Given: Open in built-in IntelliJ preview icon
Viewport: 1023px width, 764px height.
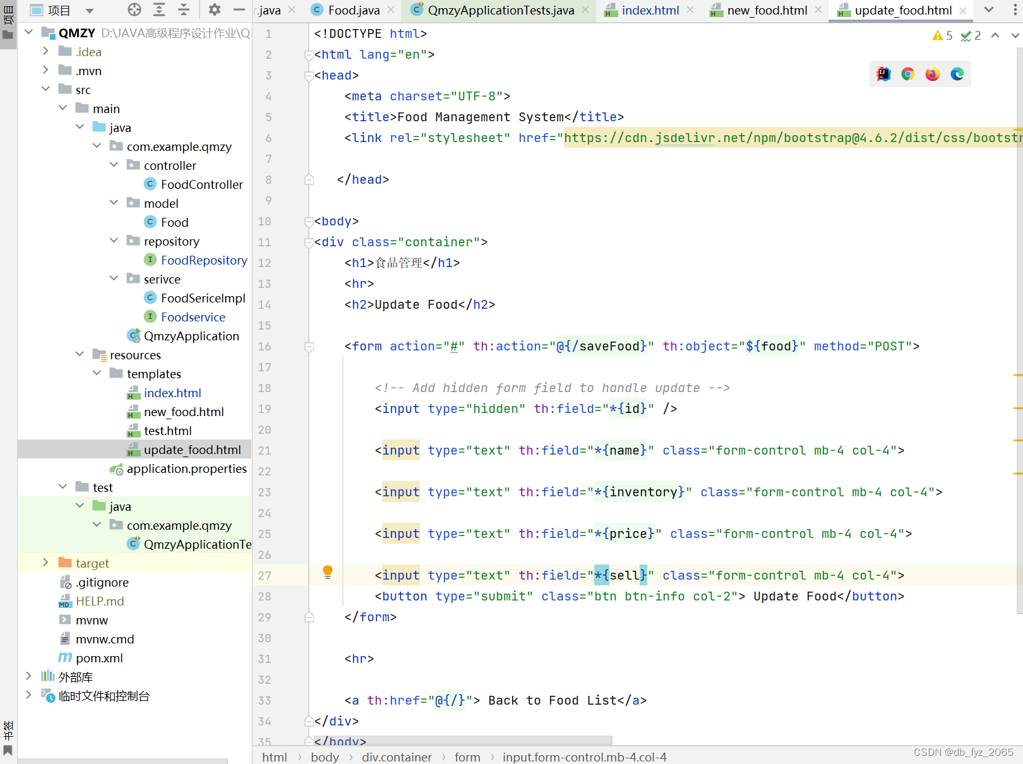Looking at the screenshot, I should (883, 74).
